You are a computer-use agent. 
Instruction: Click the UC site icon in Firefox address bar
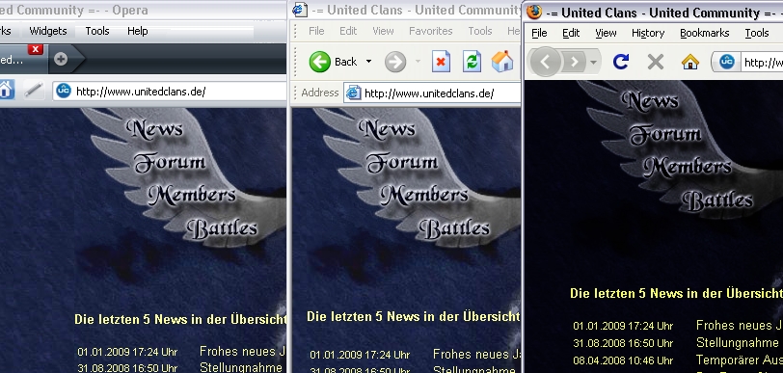[x=726, y=62]
